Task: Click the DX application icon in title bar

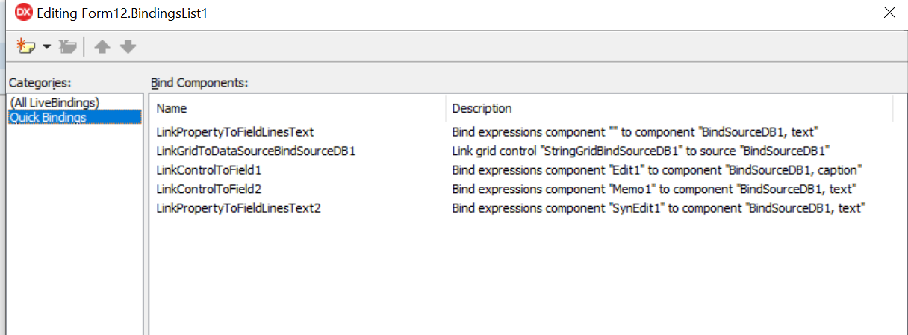Action: click(x=23, y=13)
